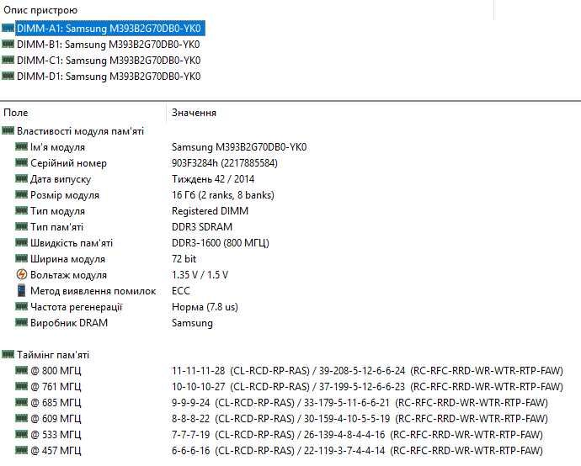Screen dimensions: 581x466
Task: Click the memory icon beside DIMM-B1
Action: click(8, 44)
